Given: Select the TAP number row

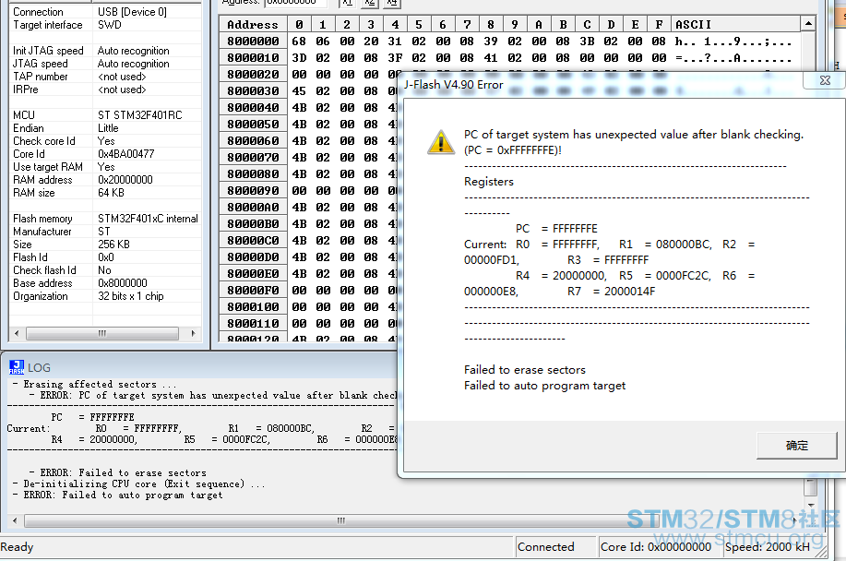Looking at the screenshot, I should tap(105, 77).
